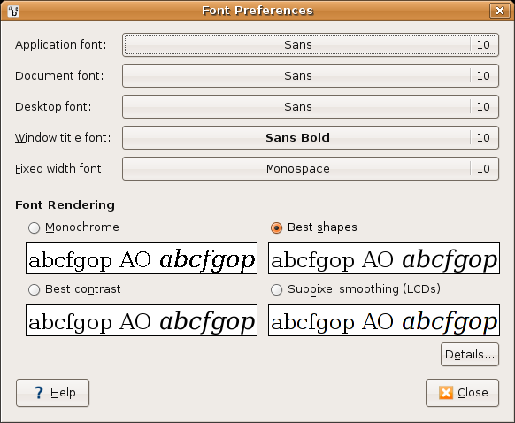Click the orange X icon on Close button
Viewport: 515px width, 423px height.
pos(446,392)
